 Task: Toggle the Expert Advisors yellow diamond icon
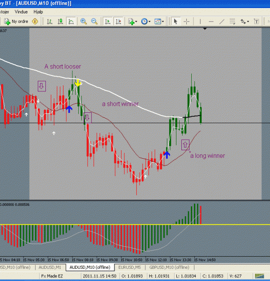pos(35,22)
